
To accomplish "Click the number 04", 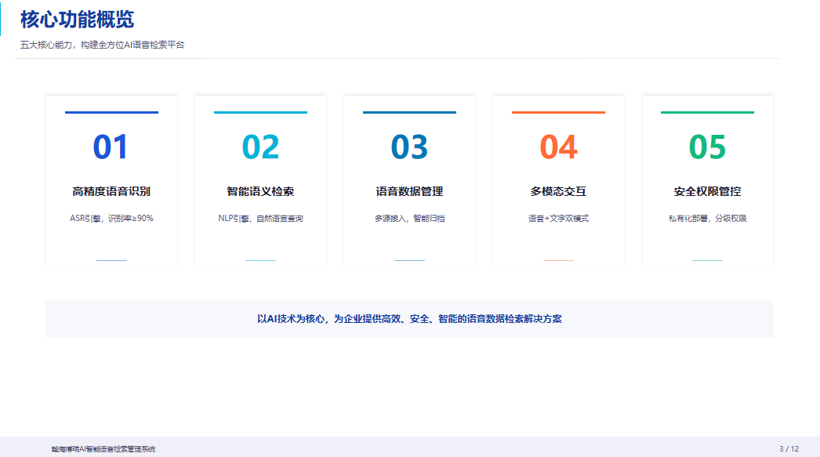I will 558,147.
